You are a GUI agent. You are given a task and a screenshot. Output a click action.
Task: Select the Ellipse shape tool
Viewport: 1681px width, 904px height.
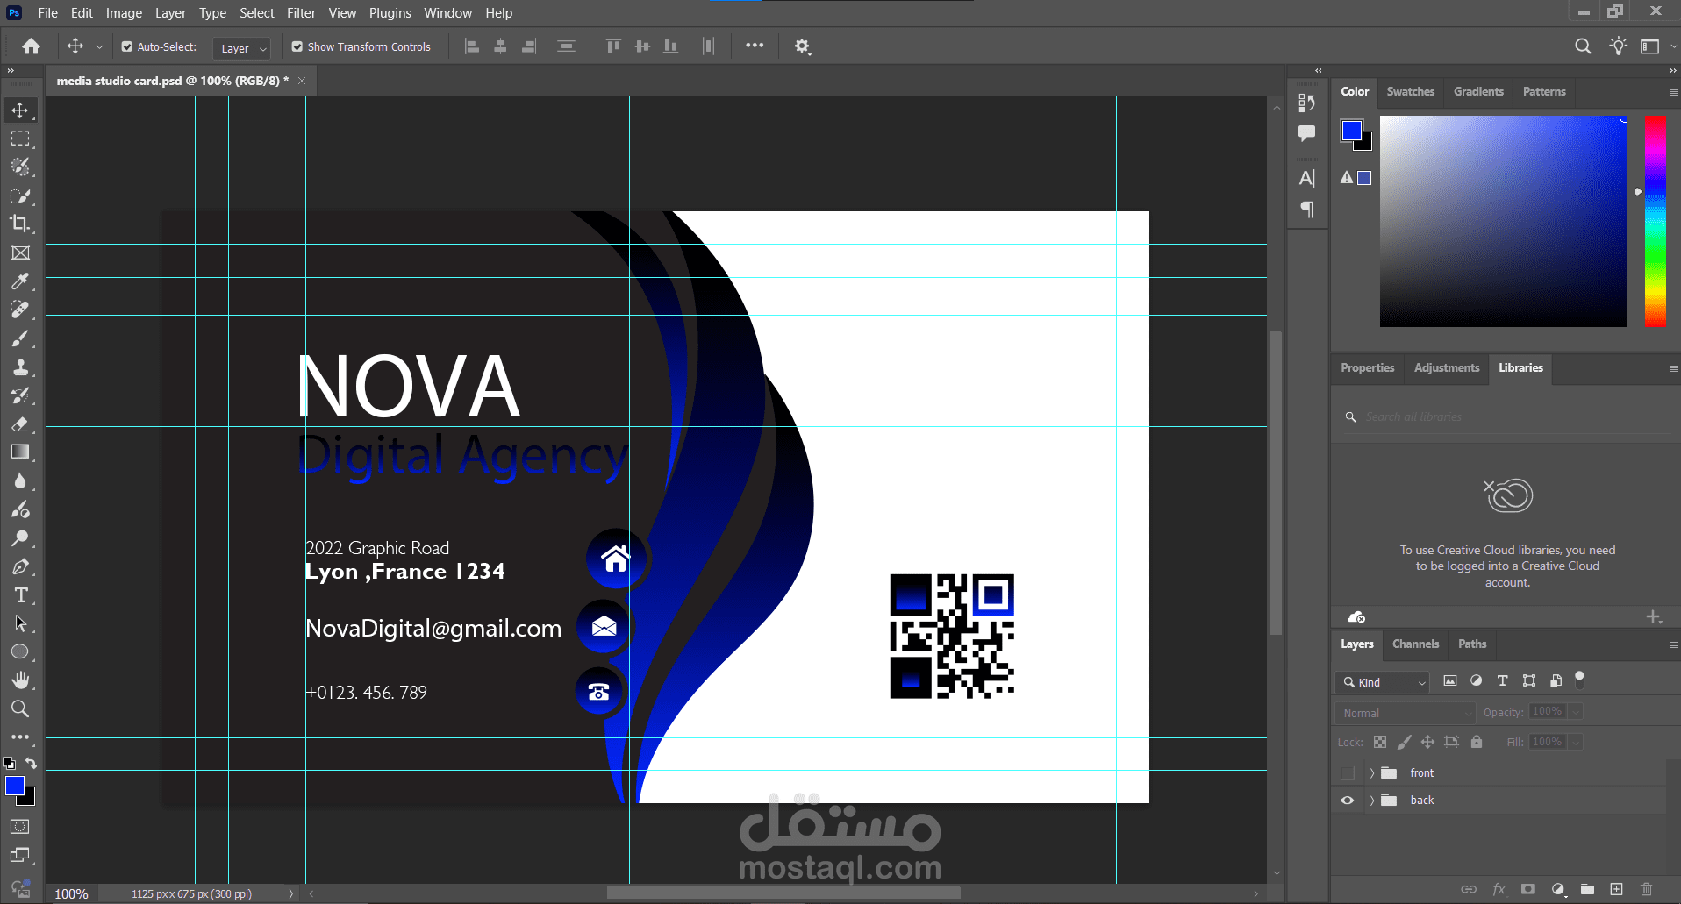tap(20, 652)
